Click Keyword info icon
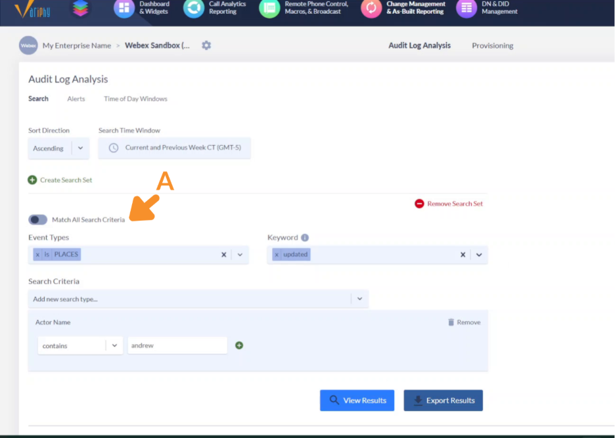 tap(305, 238)
